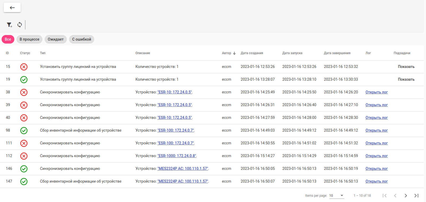Open the add filter icon

coord(9,25)
